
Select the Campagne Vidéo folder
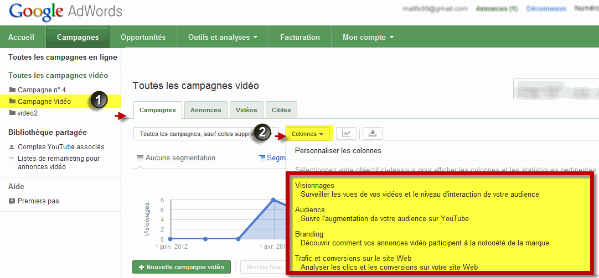click(44, 102)
